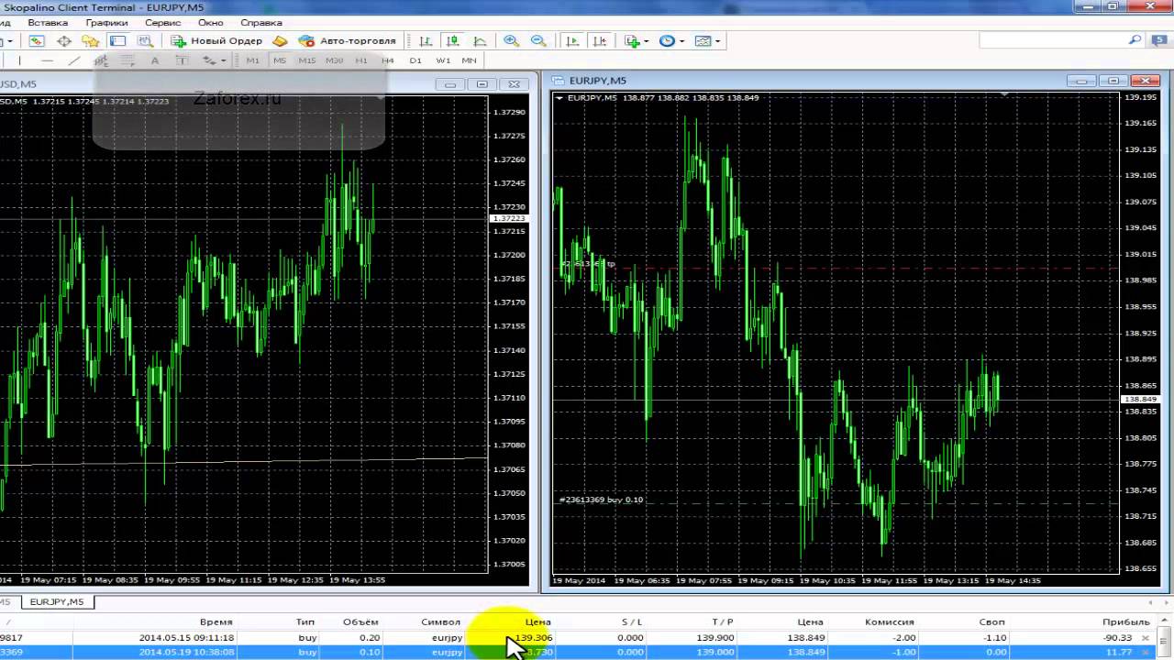Open the Market Watch panel icon
This screenshot has height=660, width=1174.
pyautogui.click(x=37, y=41)
